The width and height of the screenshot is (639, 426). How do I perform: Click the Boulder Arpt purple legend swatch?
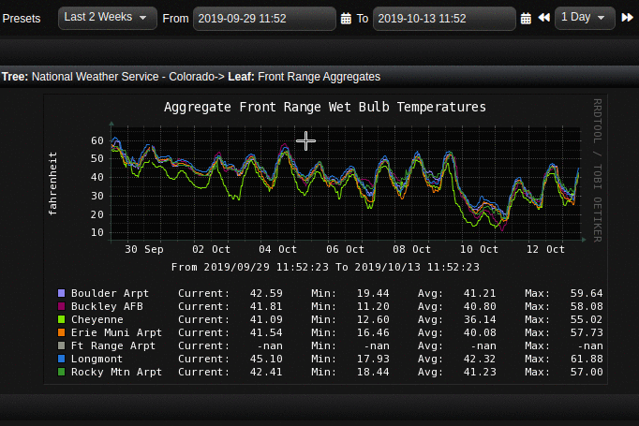coord(62,293)
